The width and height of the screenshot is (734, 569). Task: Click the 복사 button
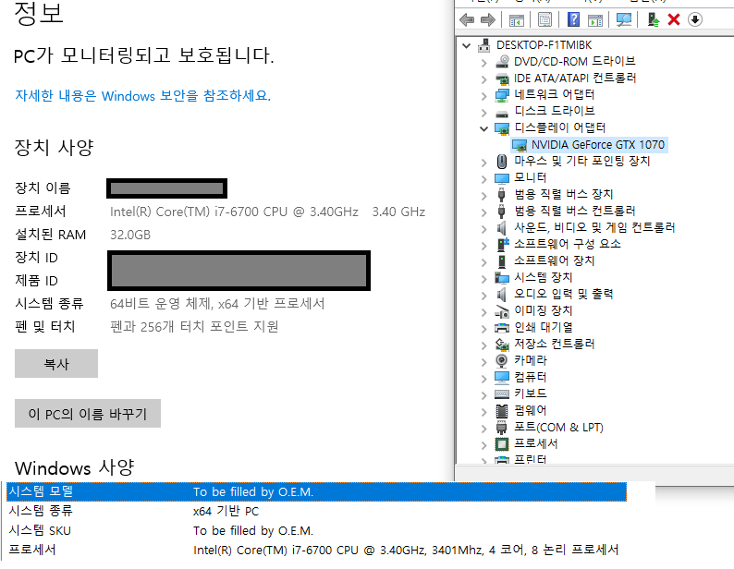(56, 364)
